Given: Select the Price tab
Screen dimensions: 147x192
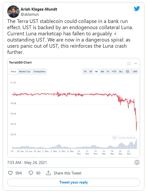Looking at the screenshot, I should pos(13,71).
